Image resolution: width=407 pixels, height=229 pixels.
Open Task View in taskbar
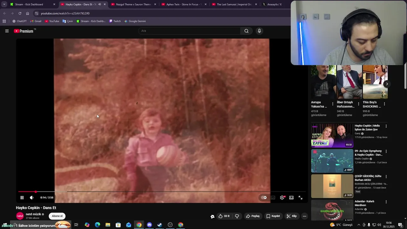point(76,225)
